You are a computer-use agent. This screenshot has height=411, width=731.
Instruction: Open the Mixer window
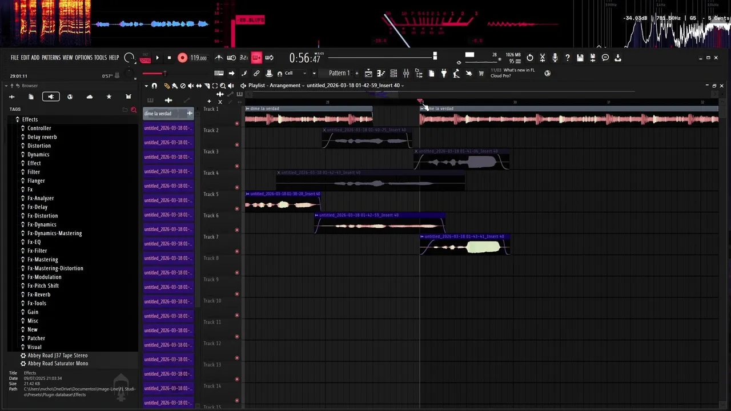pos(406,73)
